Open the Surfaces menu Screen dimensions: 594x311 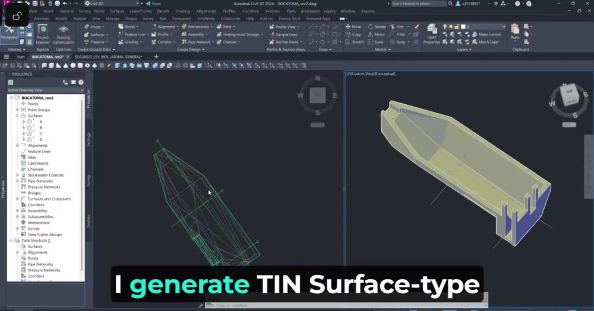(116, 11)
